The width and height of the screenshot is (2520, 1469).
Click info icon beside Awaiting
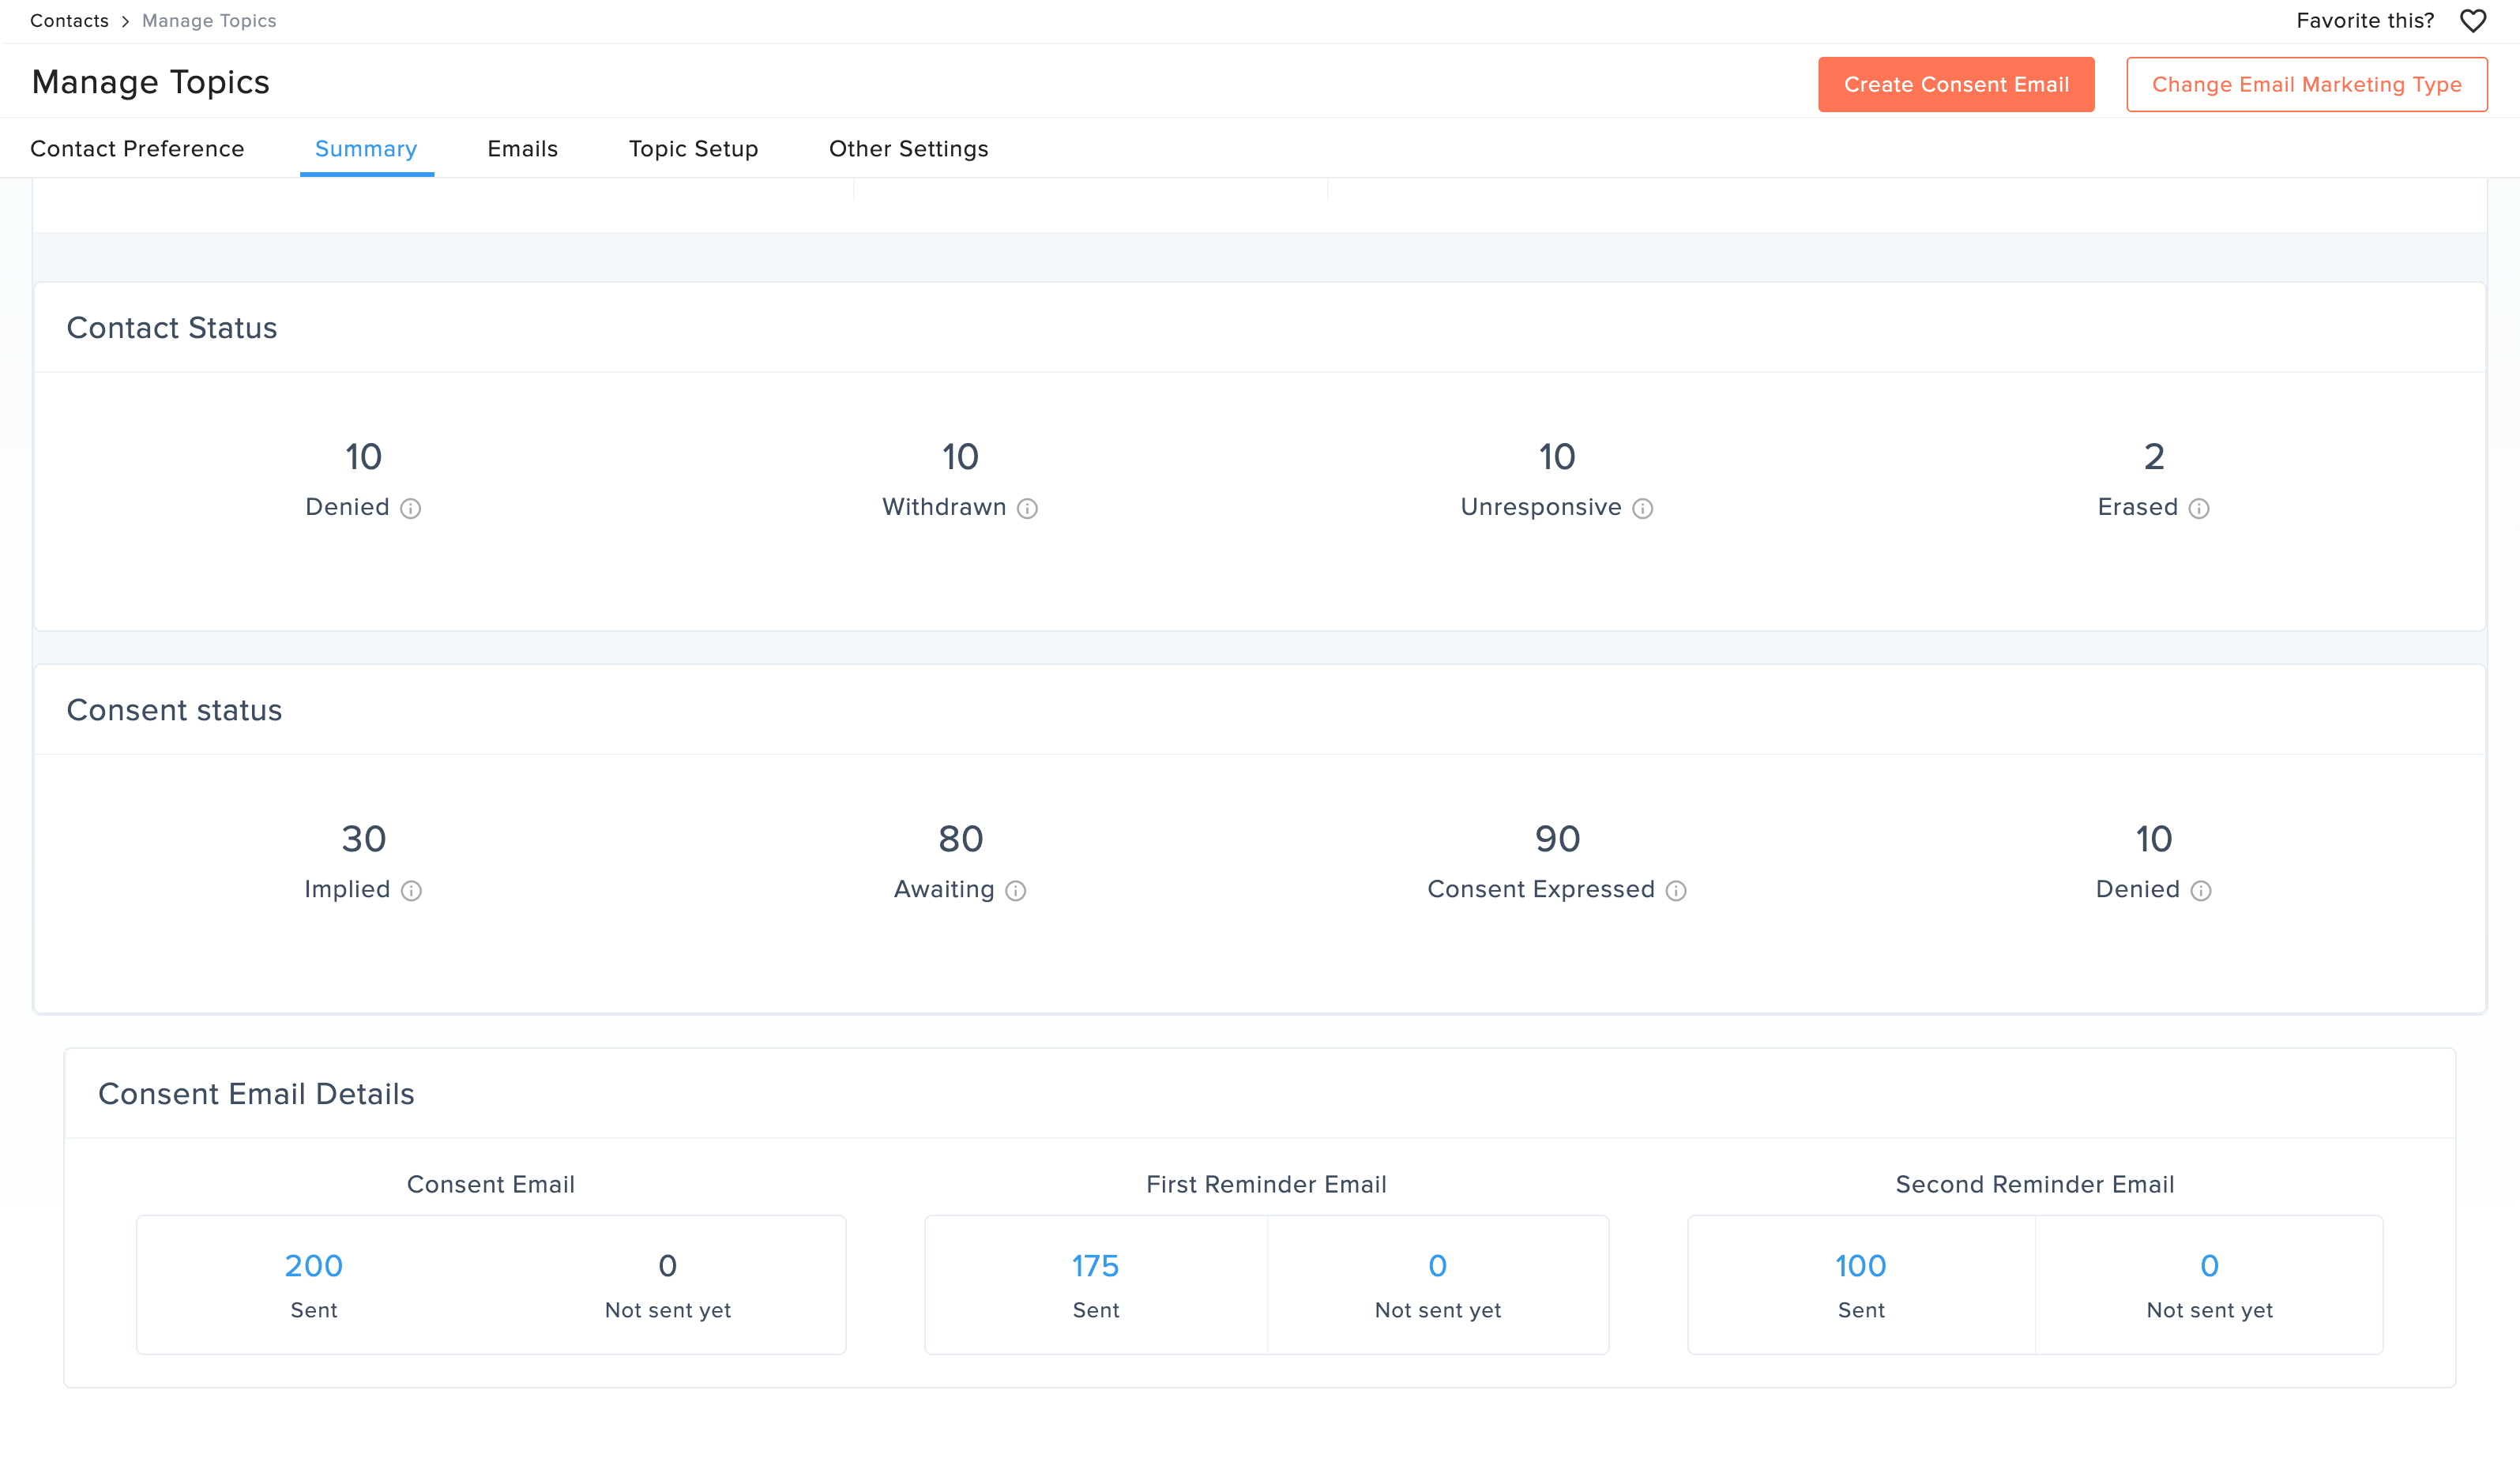point(1015,890)
